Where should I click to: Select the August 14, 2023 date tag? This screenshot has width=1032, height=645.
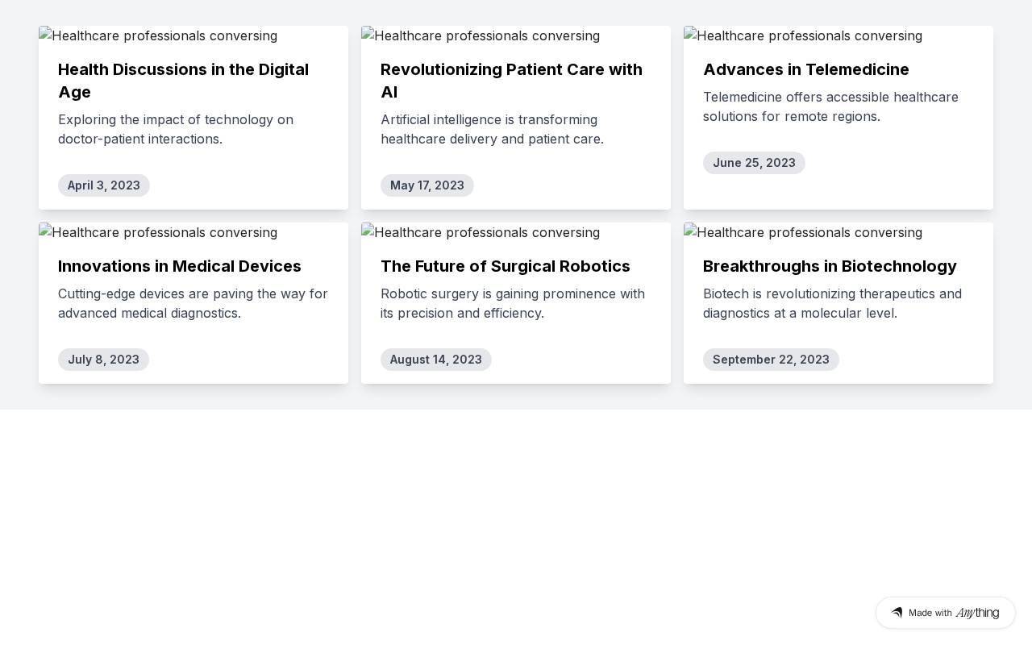pyautogui.click(x=436, y=360)
